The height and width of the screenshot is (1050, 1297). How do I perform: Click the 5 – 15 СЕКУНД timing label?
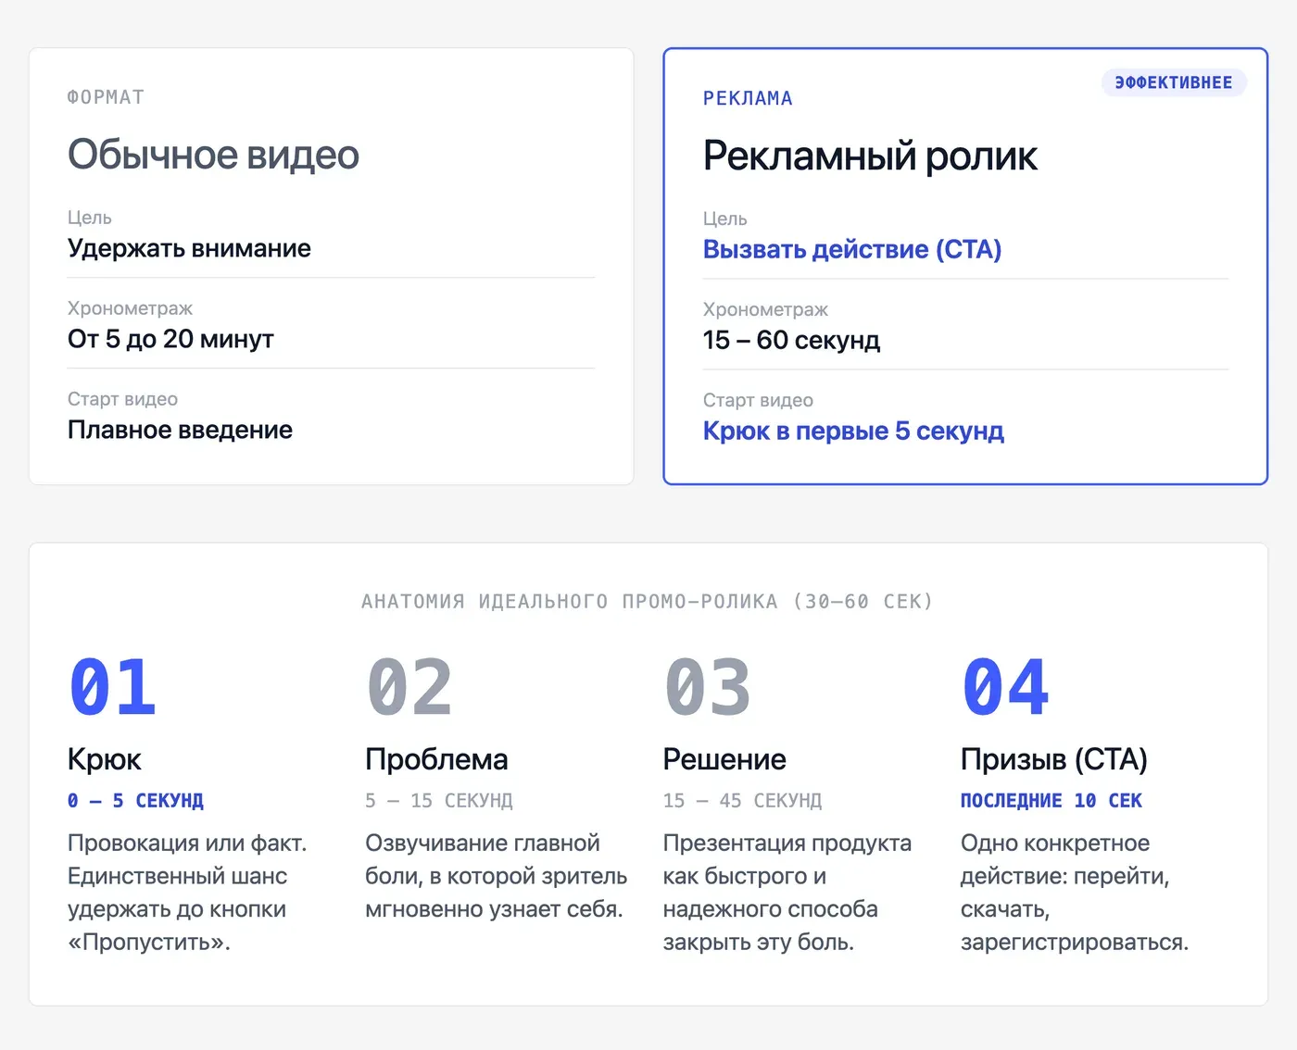[x=439, y=801]
